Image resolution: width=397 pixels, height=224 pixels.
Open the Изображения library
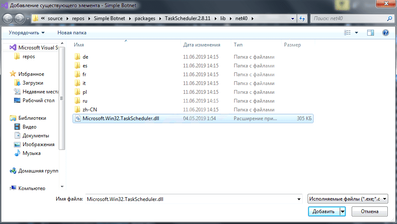point(39,144)
